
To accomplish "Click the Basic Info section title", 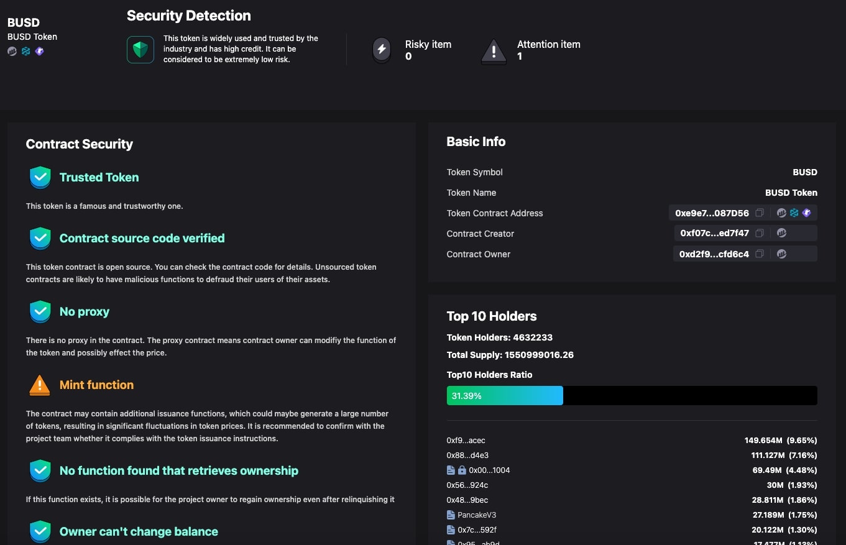I will [x=476, y=142].
